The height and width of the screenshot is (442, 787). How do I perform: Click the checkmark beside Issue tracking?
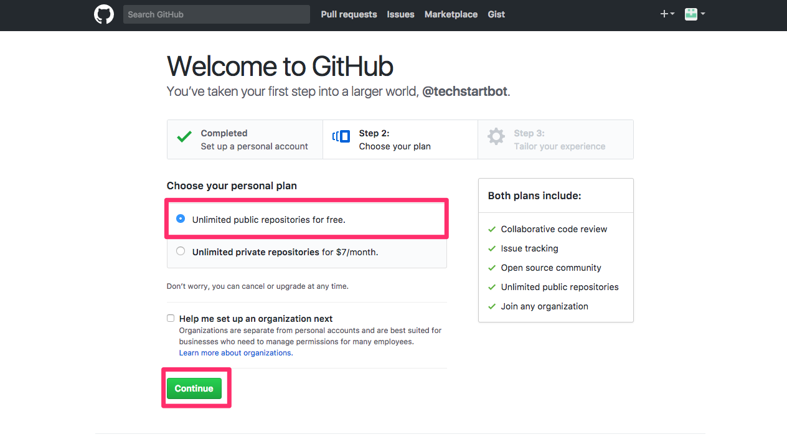[x=492, y=248]
